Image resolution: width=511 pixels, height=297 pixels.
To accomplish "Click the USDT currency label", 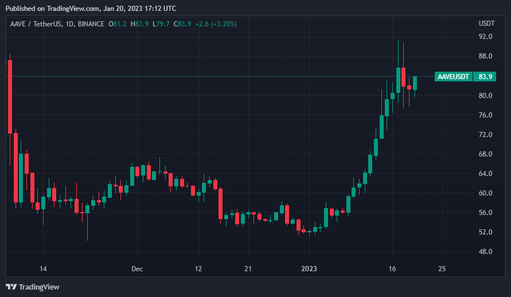I will [486, 24].
